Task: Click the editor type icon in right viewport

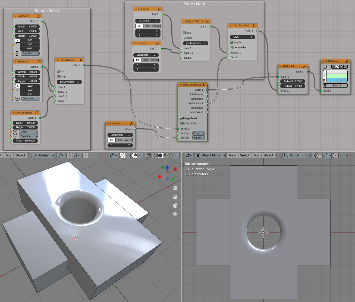Action: 189,155
